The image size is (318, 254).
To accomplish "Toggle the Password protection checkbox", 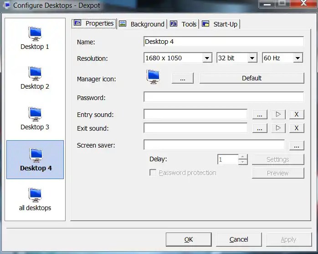I will (153, 173).
